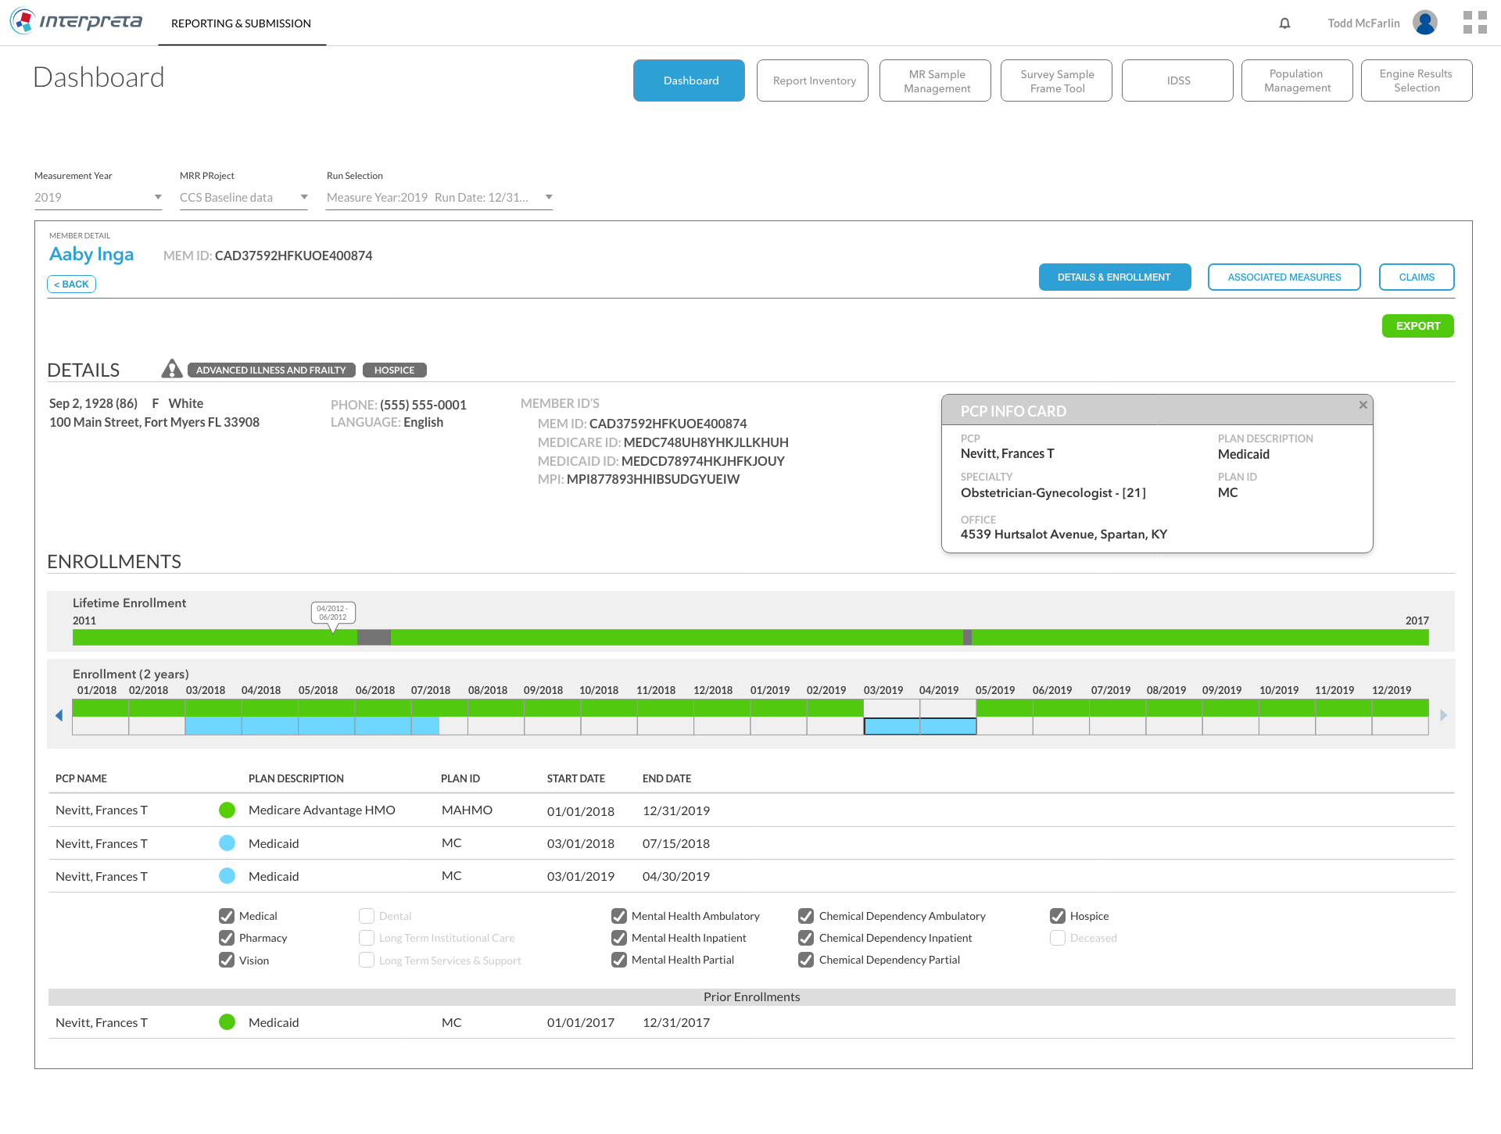Viewport: 1501px width, 1134px height.
Task: Click the notification bell icon
Action: [1284, 23]
